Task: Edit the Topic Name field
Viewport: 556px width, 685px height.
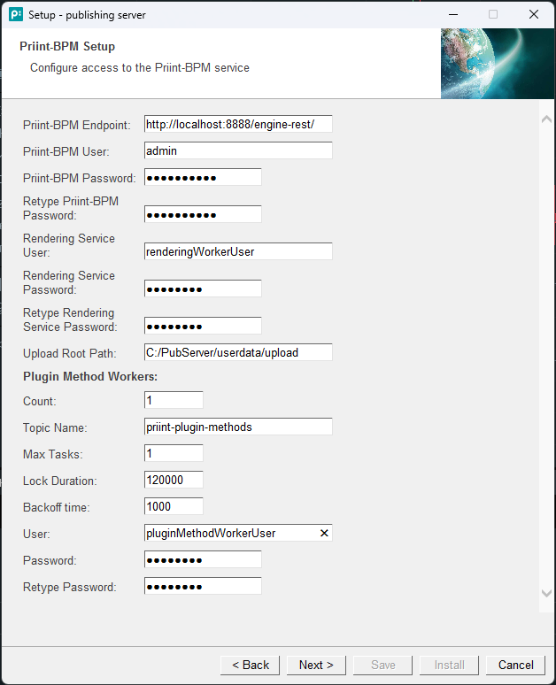Action: pos(238,427)
